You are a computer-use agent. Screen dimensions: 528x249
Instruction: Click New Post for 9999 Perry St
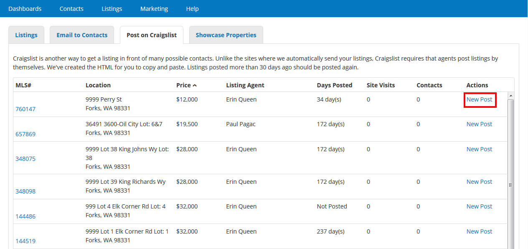pos(480,99)
